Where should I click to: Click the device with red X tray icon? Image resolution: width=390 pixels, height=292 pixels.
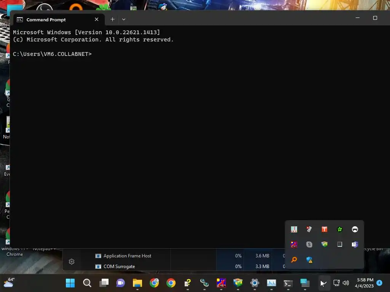pyautogui.click(x=309, y=229)
